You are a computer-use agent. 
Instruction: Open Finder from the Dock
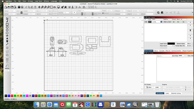pos(37,105)
